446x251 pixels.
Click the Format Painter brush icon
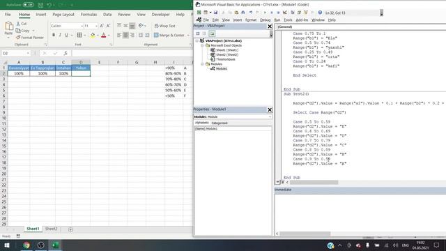point(18,37)
